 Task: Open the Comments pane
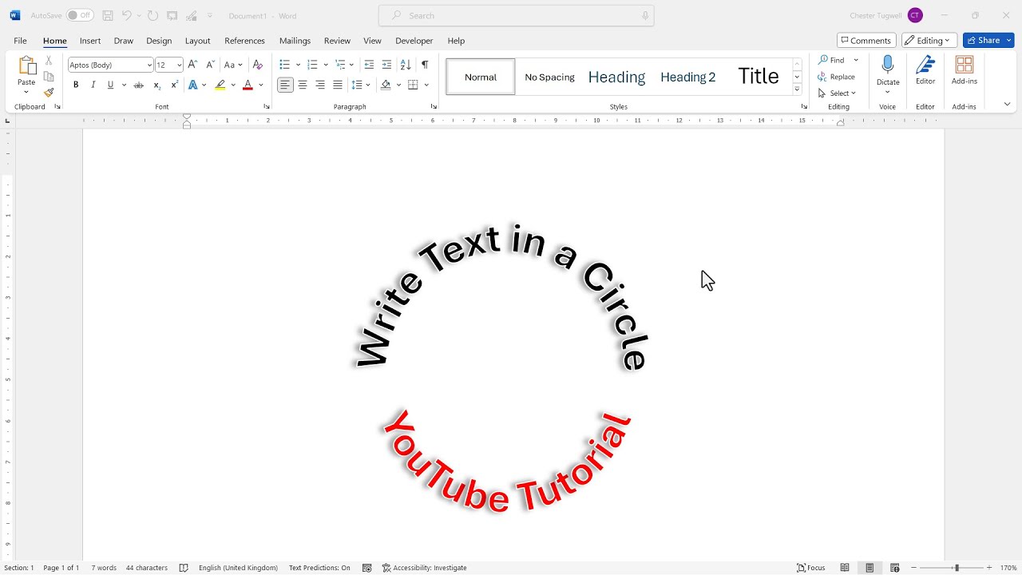tap(866, 41)
